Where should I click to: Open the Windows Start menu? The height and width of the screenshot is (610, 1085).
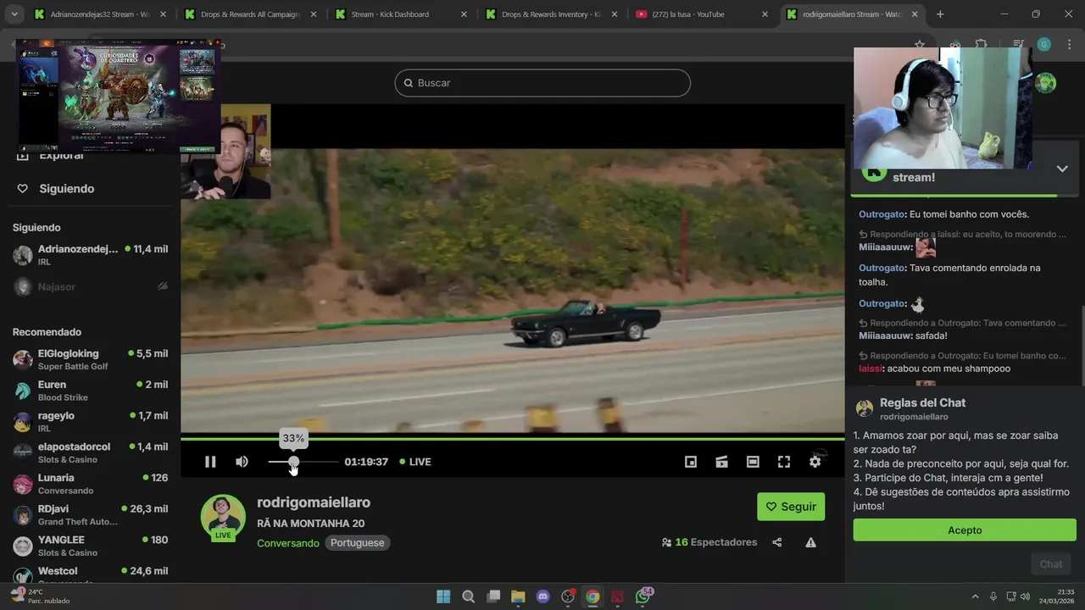(x=443, y=596)
